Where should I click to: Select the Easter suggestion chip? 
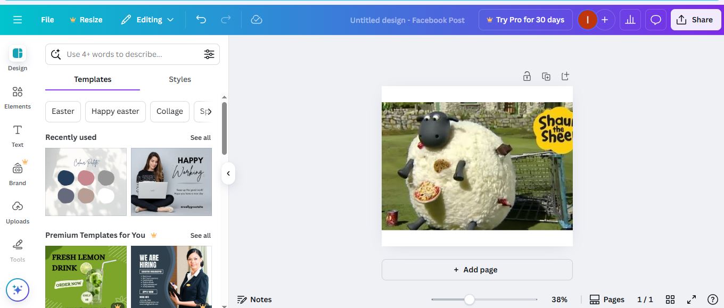click(x=63, y=111)
